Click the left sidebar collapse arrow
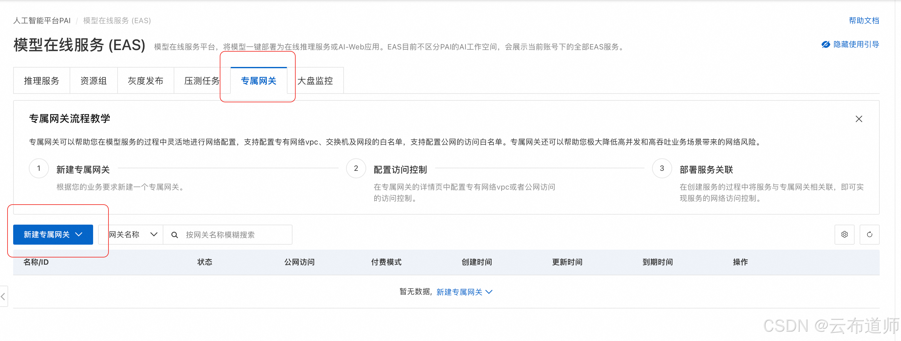The image size is (901, 341). 3,296
